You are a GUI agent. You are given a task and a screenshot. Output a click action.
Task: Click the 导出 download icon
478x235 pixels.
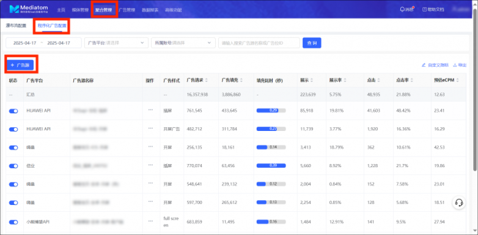click(x=455, y=65)
